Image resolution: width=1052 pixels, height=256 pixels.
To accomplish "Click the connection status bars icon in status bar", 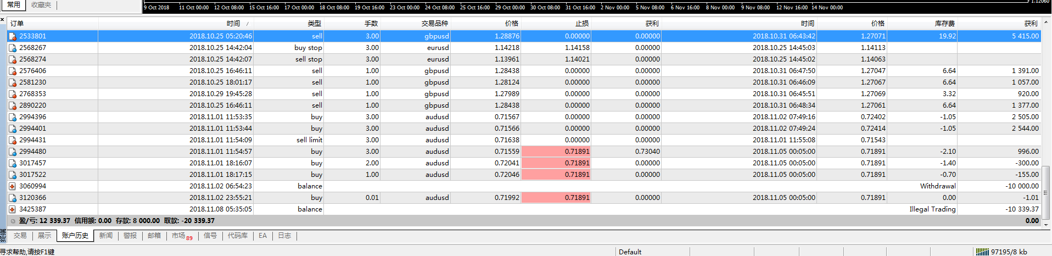I will click(x=982, y=252).
